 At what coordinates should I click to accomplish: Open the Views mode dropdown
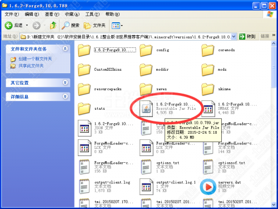117,26
